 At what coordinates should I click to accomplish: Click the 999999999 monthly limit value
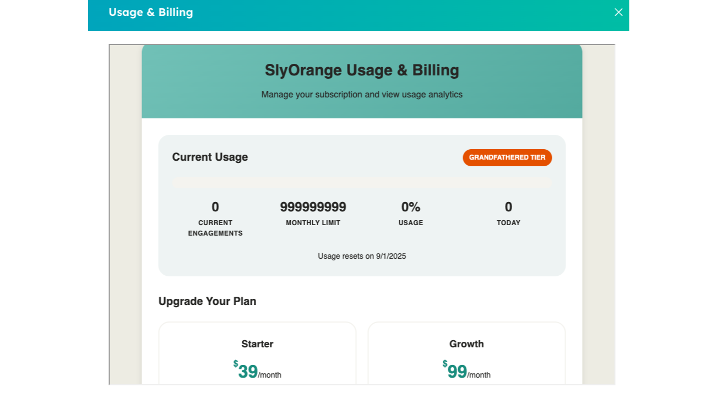click(x=313, y=207)
